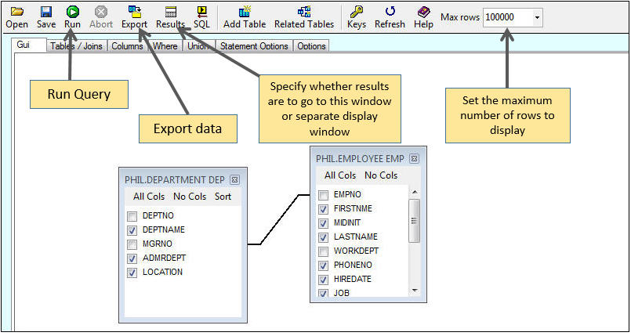Check DEPTNO column checkbox
This screenshot has width=631, height=336.
(132, 216)
